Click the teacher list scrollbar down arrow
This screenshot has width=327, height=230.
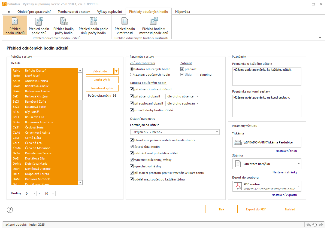coord(80,183)
